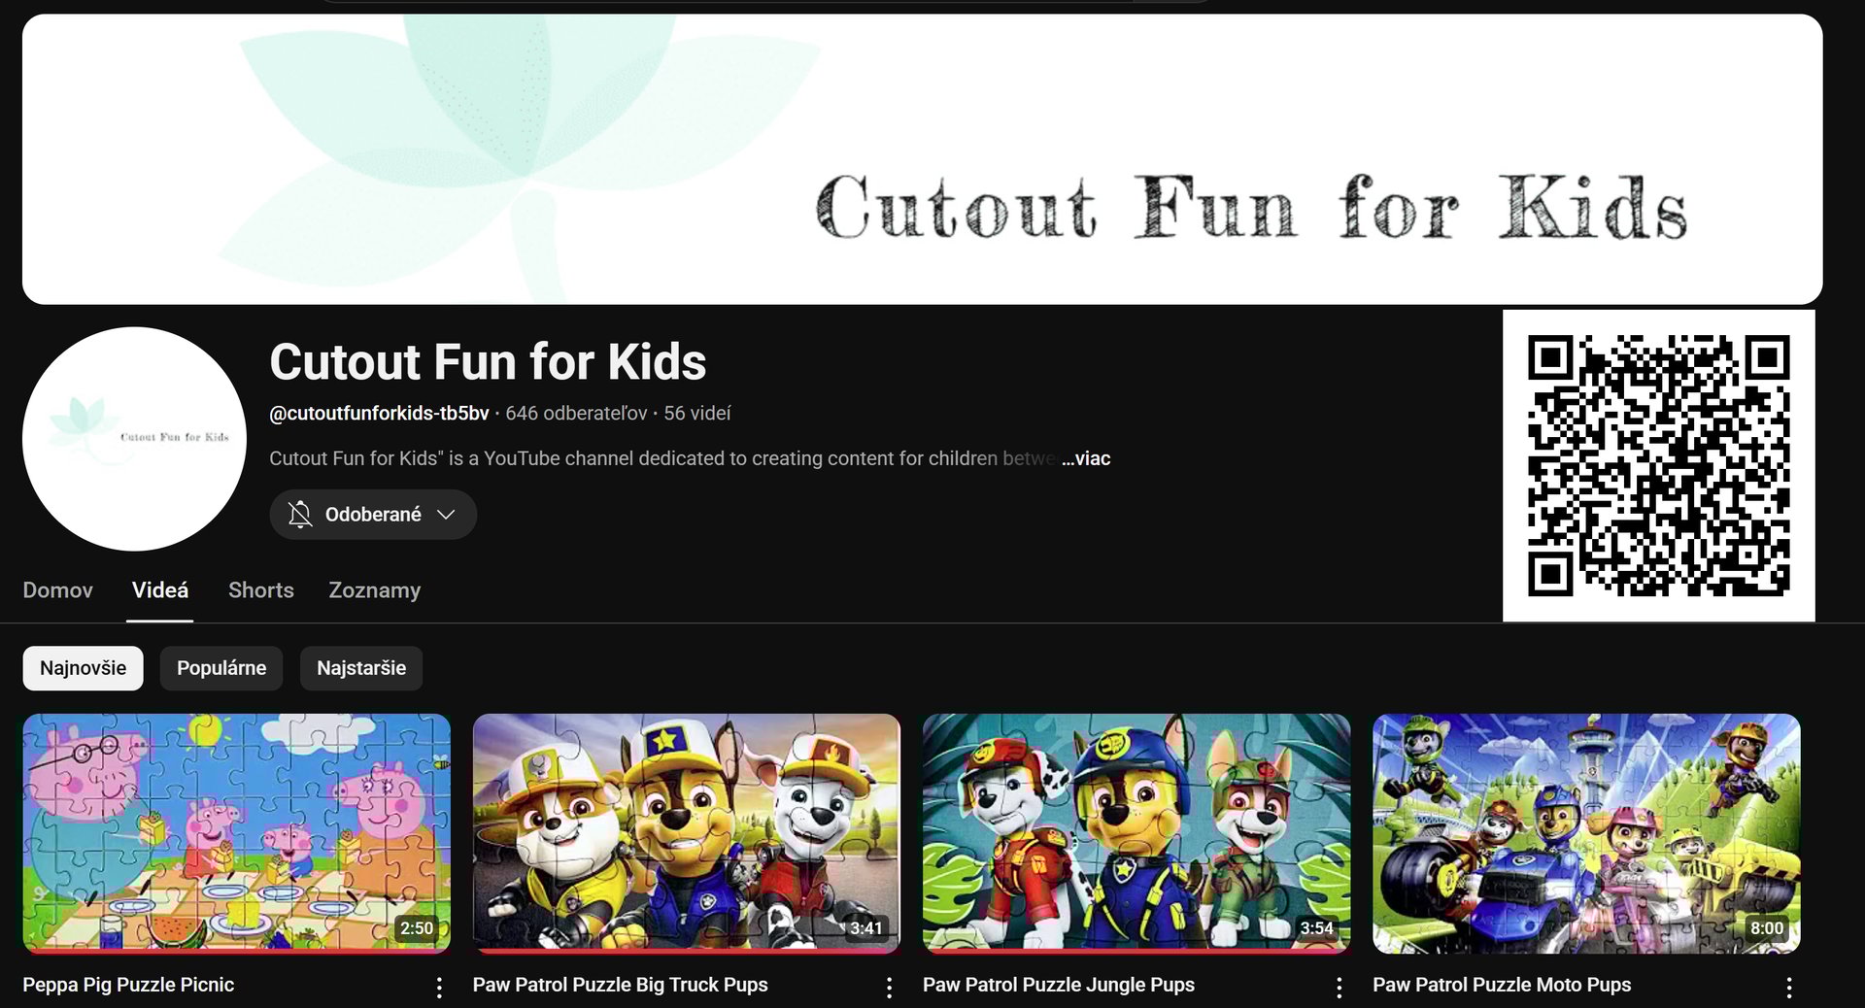The image size is (1865, 1008).
Task: Click the 646 odberateľov subscriber count
Action: tap(576, 414)
